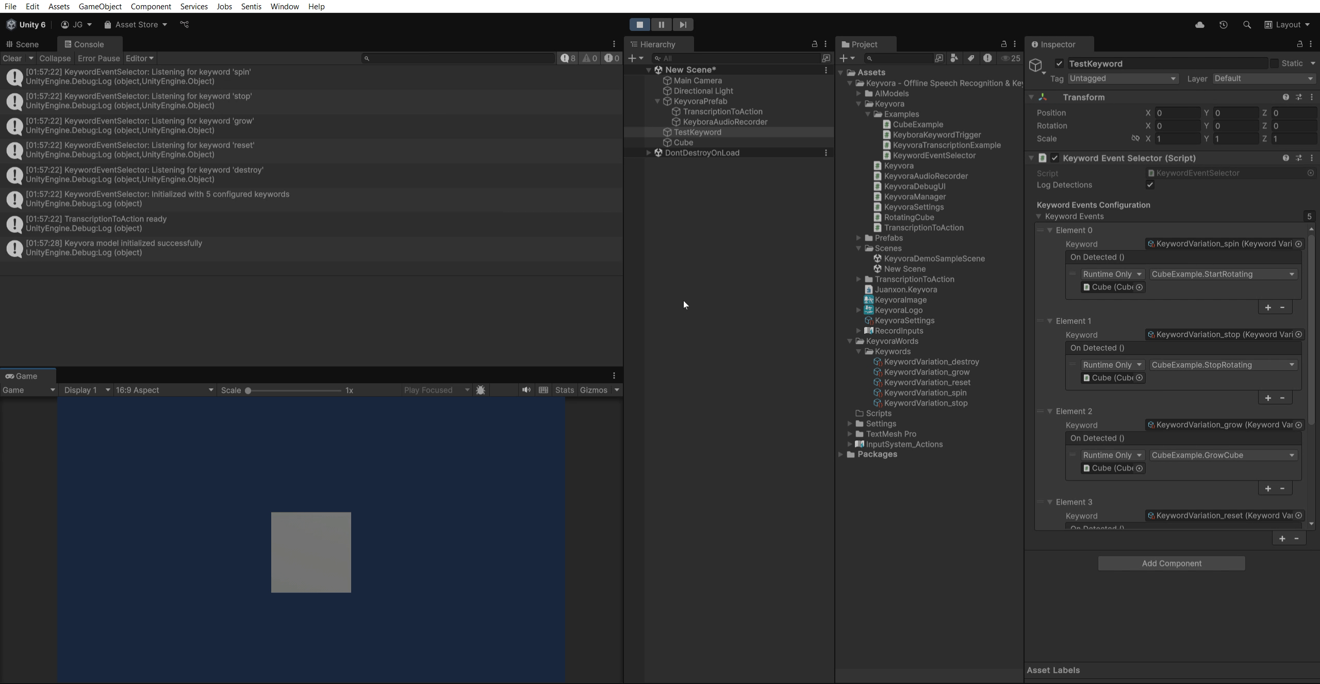This screenshot has width=1320, height=684.
Task: Clear the Console log
Action: pyautogui.click(x=12, y=58)
